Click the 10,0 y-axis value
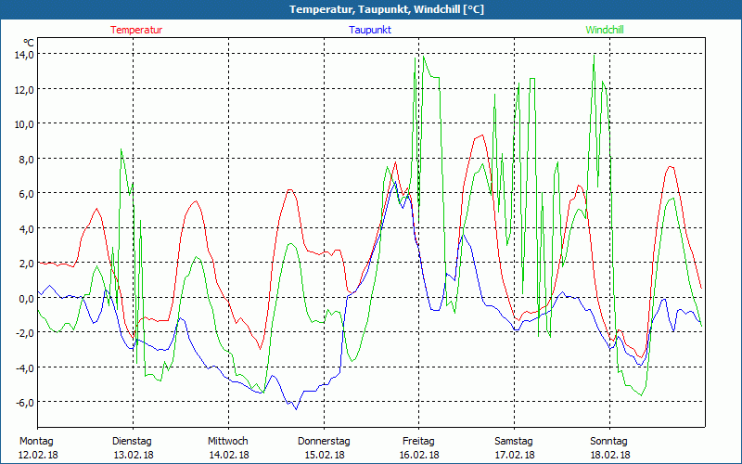The image size is (742, 464). coord(24,124)
